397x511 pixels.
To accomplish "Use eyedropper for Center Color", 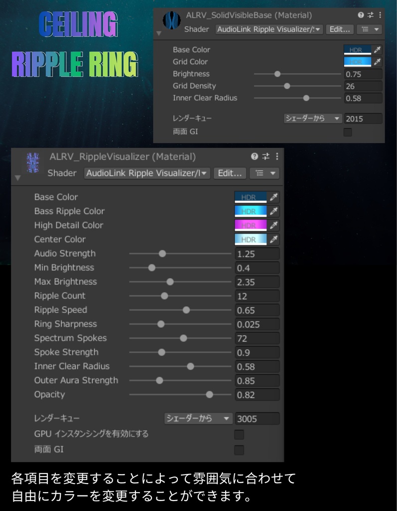I will click(x=274, y=239).
